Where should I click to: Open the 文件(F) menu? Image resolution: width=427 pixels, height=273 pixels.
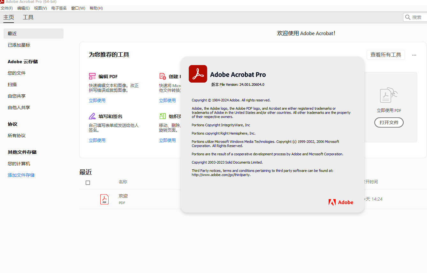coord(7,8)
